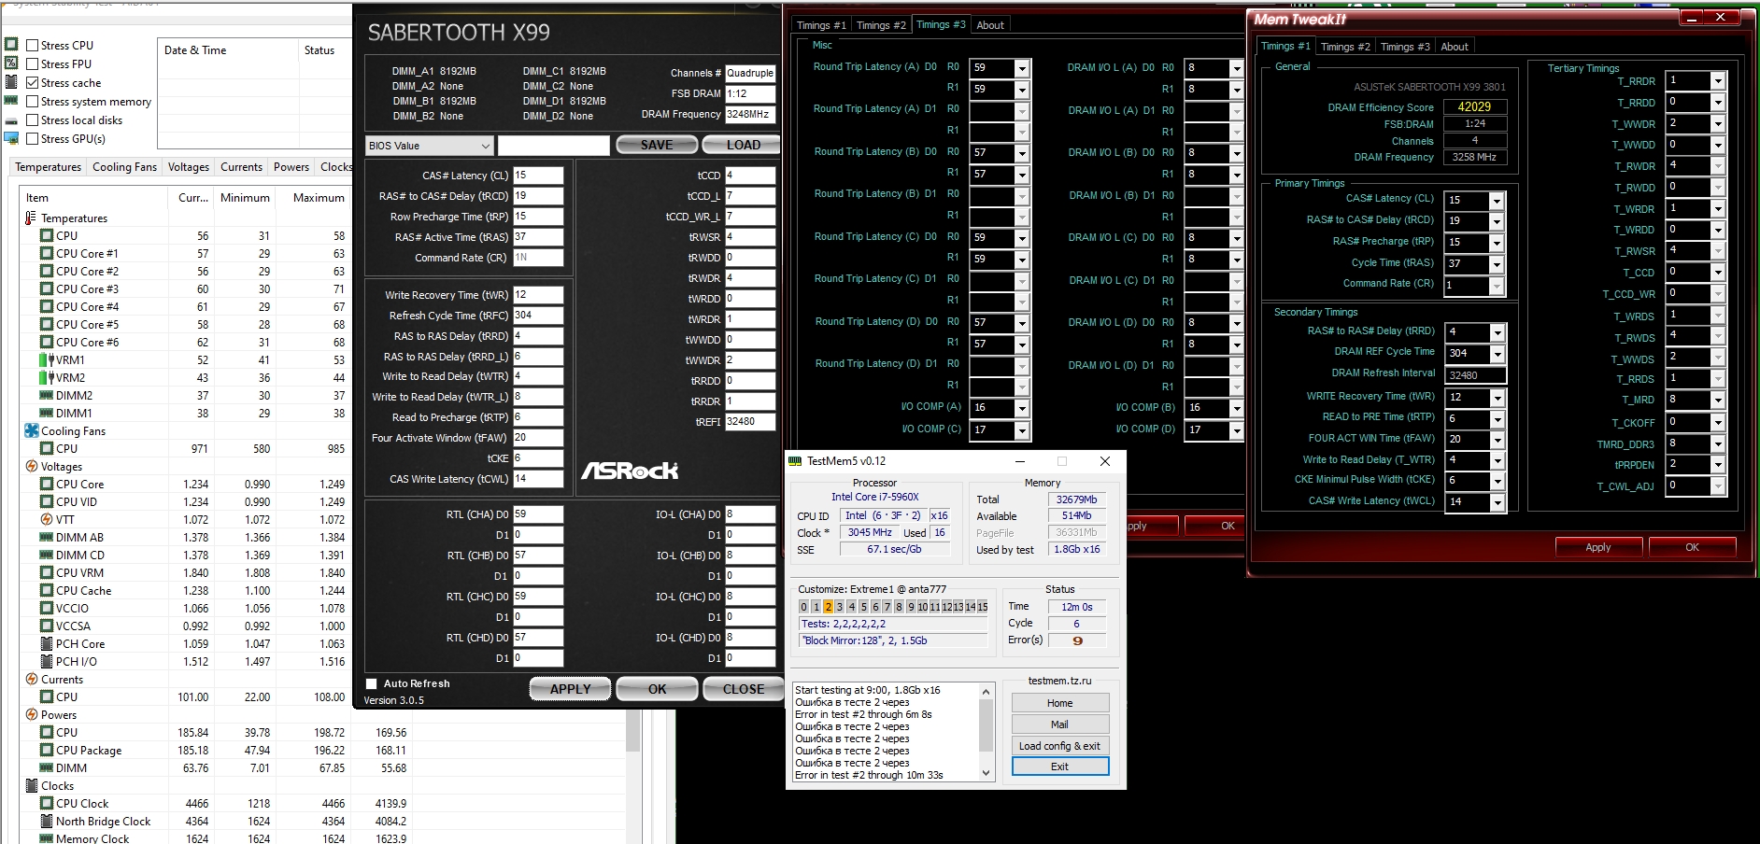
Task: Click the monitor icon left of Stress GPU(s)
Action: click(11, 138)
